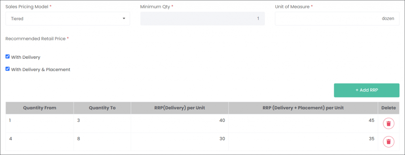Viewport: 405px width, 155px height.
Task: Click the Tiered dropdown arrow
Action: coord(124,19)
